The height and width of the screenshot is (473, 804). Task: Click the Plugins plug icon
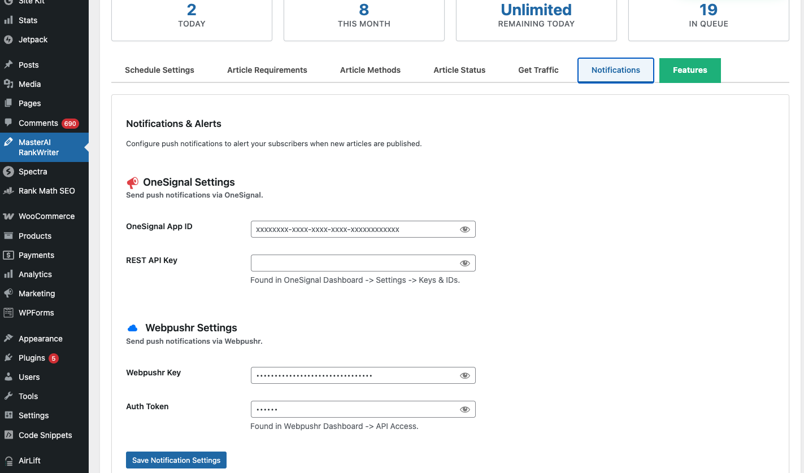tap(8, 358)
